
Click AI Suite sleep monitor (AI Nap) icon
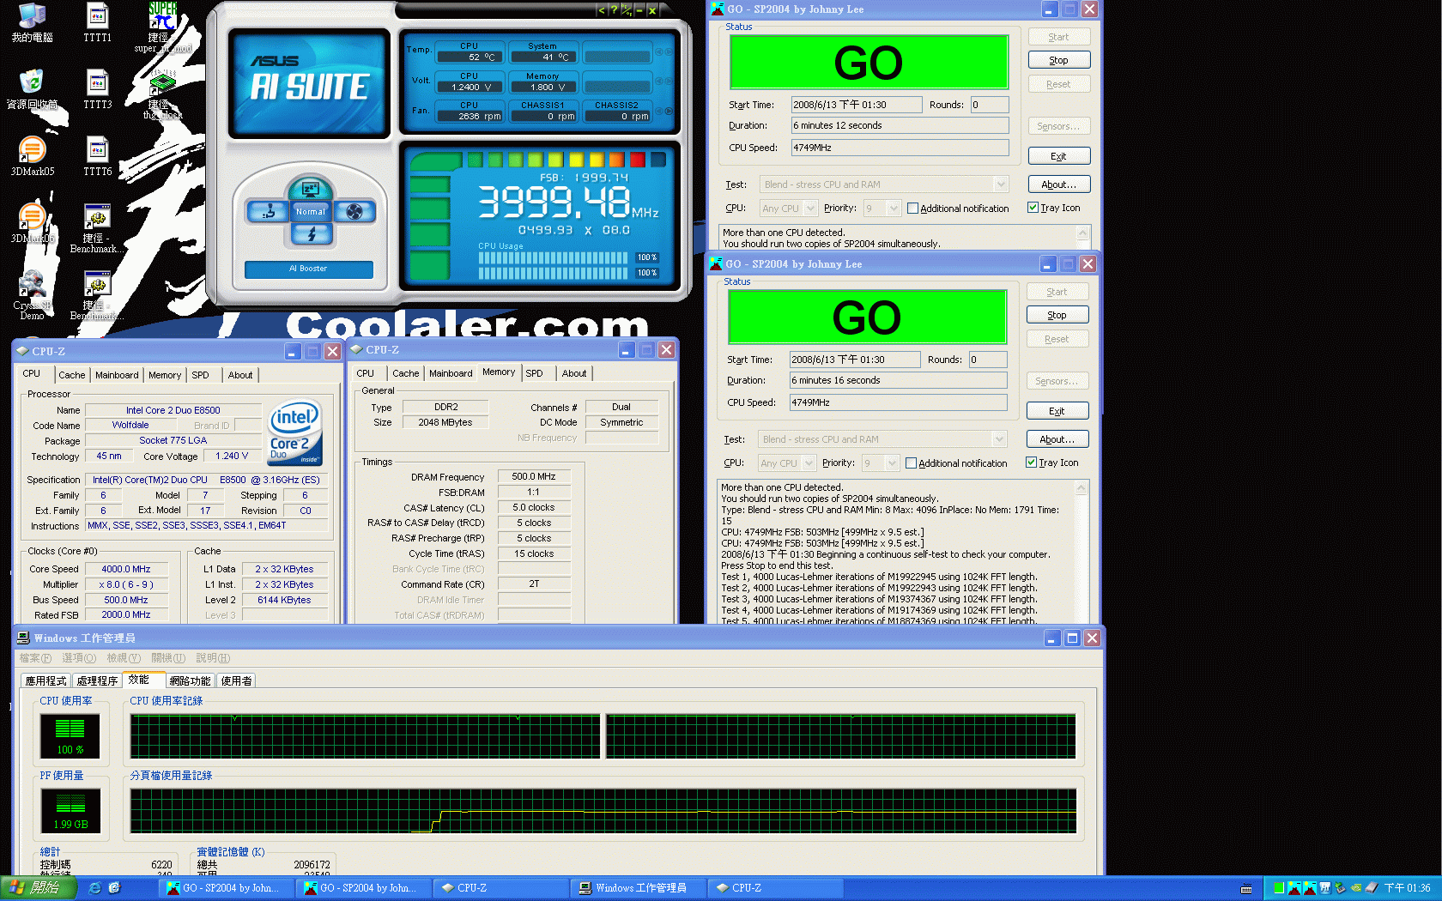pos(310,189)
